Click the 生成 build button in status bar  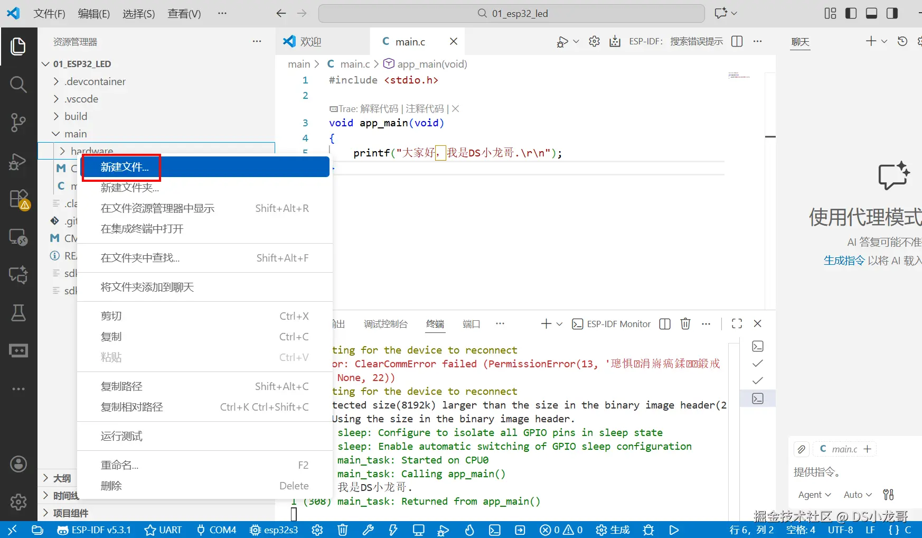(613, 530)
